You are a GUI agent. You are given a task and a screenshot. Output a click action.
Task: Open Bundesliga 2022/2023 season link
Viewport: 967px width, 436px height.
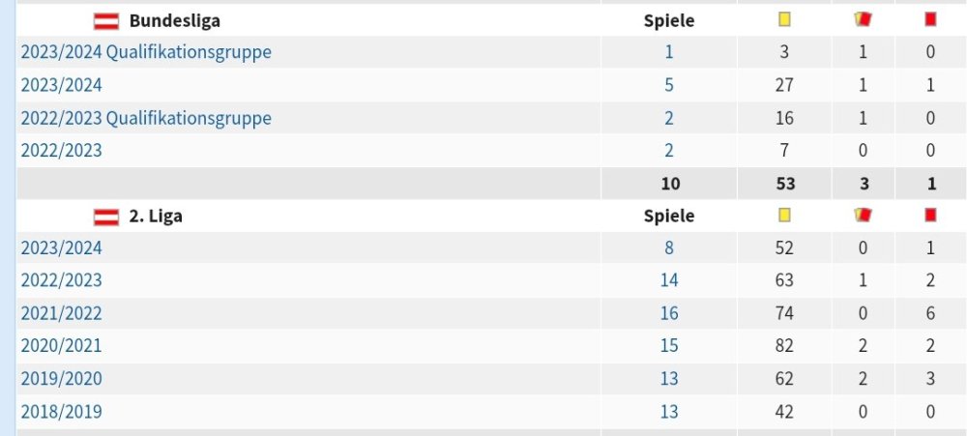click(61, 151)
